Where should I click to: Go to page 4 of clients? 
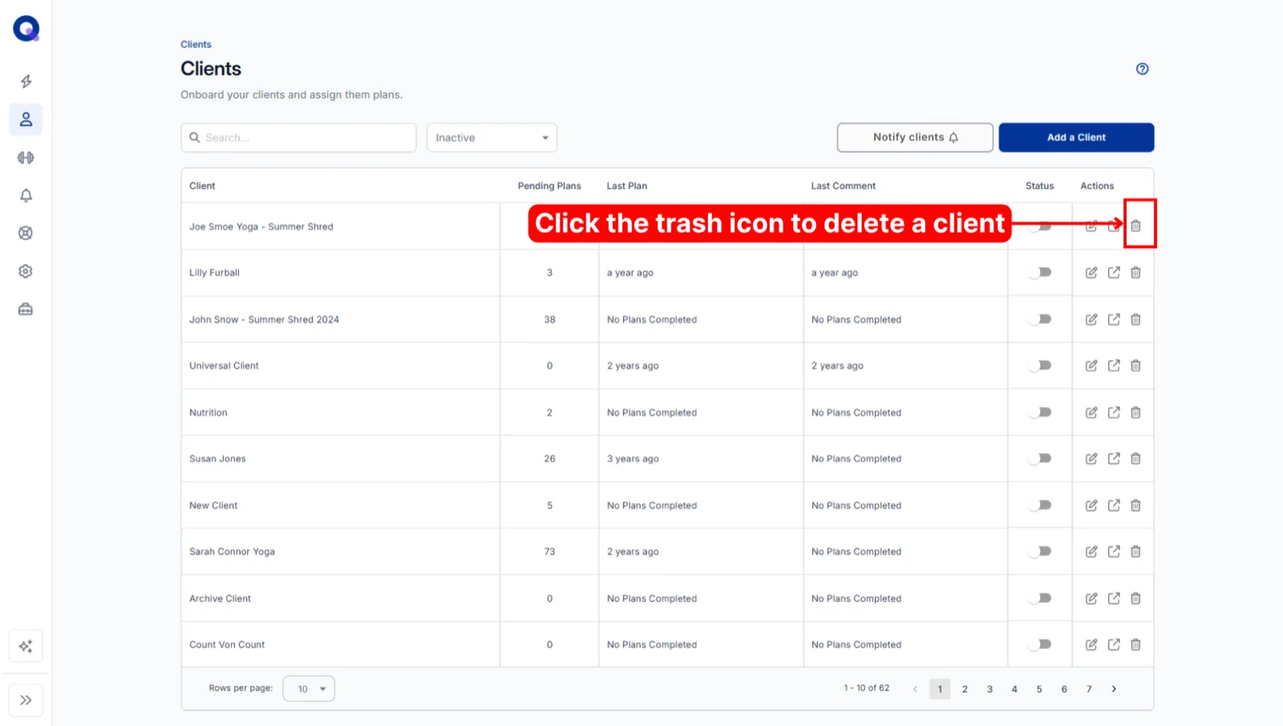pos(1014,689)
